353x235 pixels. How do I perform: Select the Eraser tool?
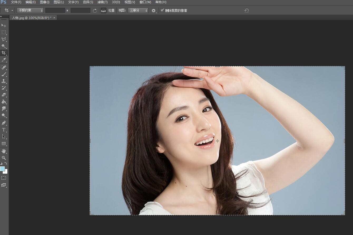coord(4,95)
